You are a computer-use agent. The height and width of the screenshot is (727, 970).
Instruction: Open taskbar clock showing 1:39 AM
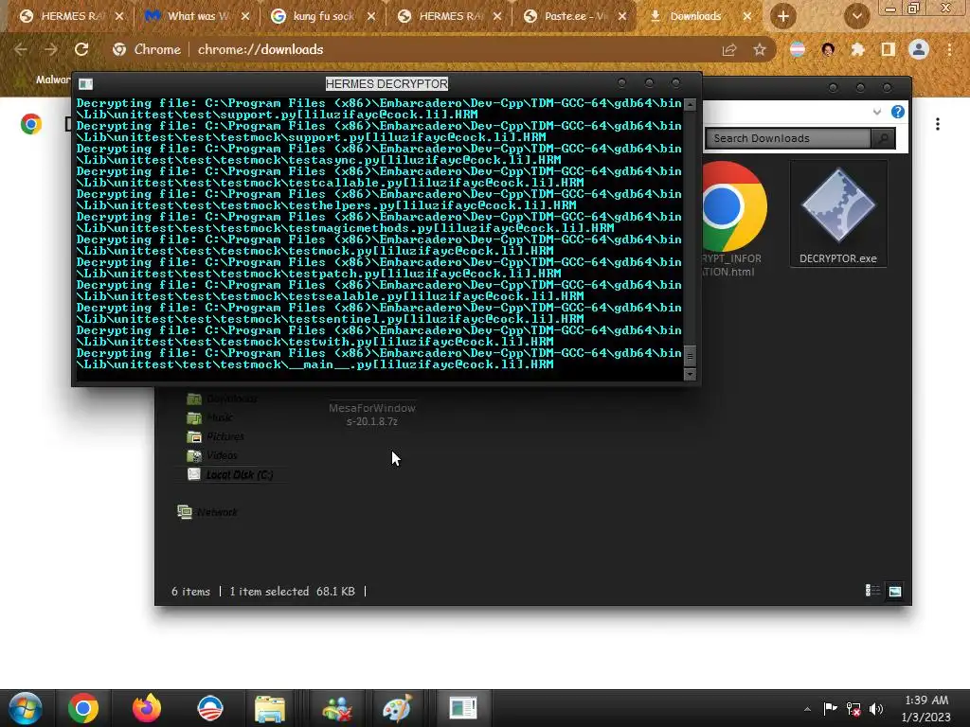coord(926,708)
